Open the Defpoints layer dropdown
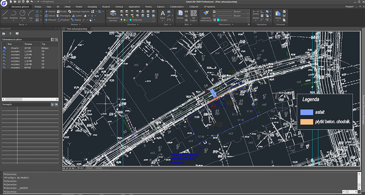 click(x=154, y=20)
